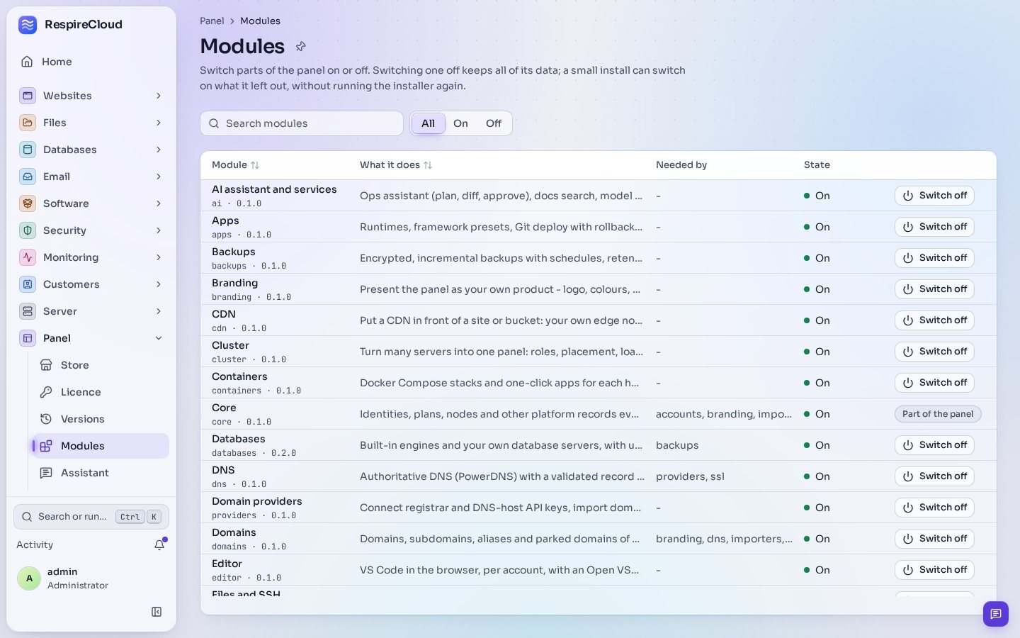Expand the Security menu chevron
The width and height of the screenshot is (1020, 638).
tap(159, 230)
